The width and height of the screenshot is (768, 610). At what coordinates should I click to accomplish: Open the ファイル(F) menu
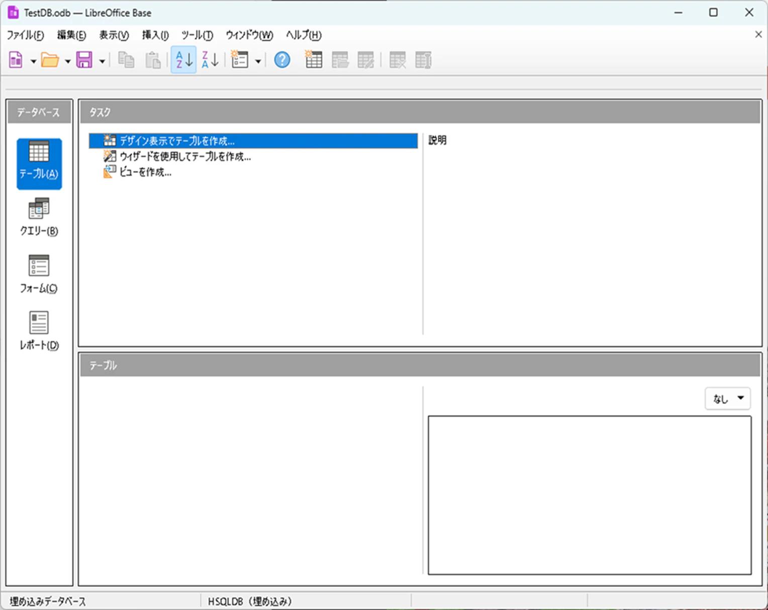click(25, 35)
